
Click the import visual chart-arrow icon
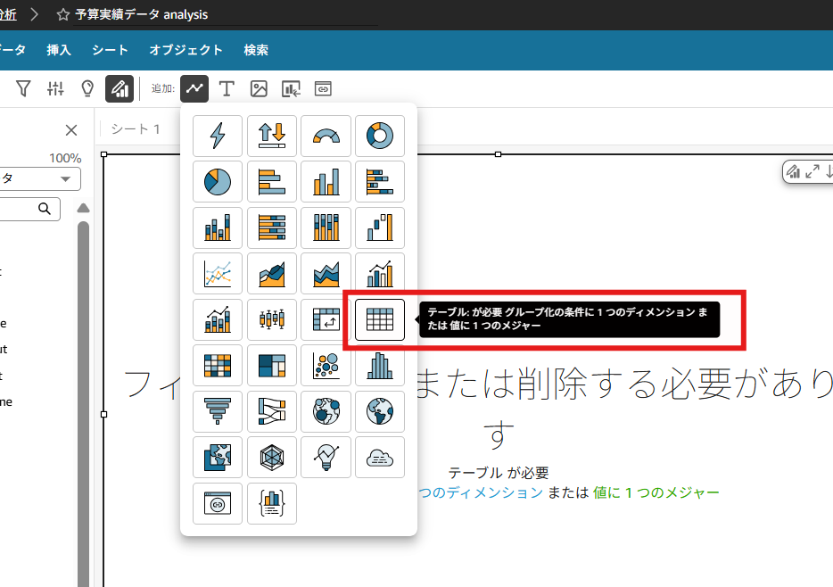[x=291, y=88]
